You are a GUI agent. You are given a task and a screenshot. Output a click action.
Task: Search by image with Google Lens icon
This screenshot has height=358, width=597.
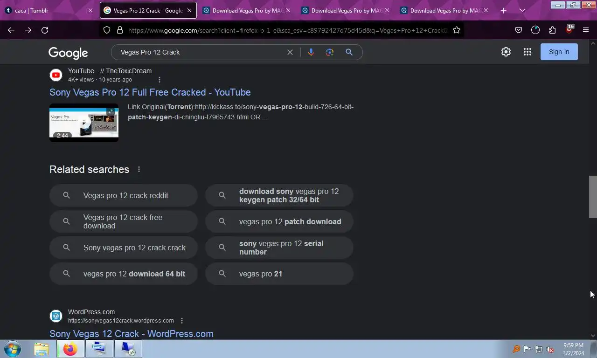tap(330, 52)
